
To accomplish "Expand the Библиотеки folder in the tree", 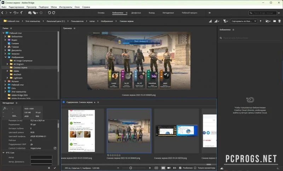I will 5,36.
